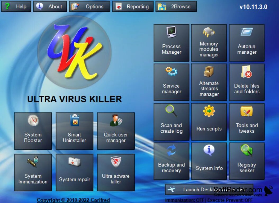
Task: Open the Help button
Action: click(x=16, y=6)
